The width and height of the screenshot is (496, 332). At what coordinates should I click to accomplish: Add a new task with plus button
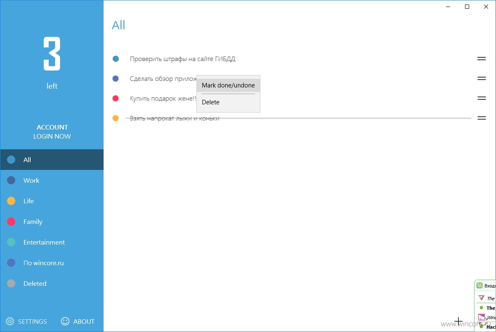click(x=458, y=321)
